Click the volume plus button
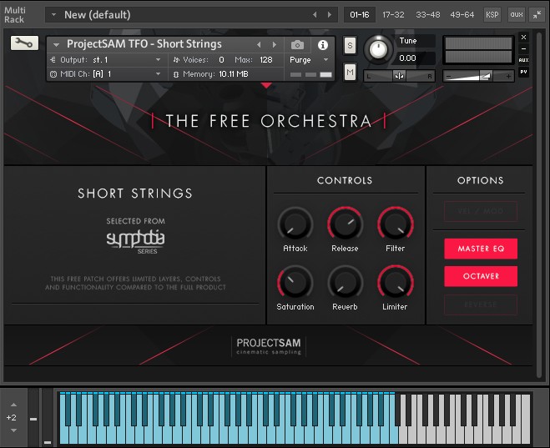Viewport: 550px width, 448px height. pyautogui.click(x=508, y=76)
